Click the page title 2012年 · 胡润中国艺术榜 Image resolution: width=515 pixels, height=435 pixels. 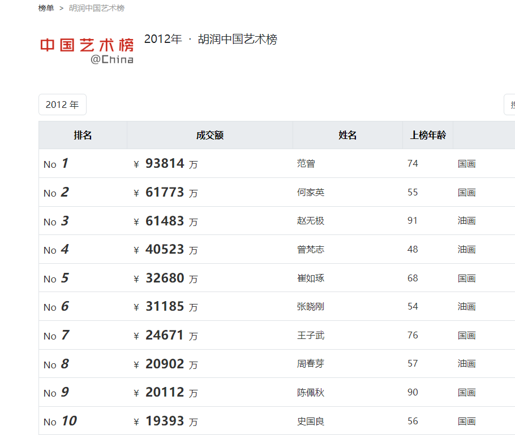click(211, 40)
